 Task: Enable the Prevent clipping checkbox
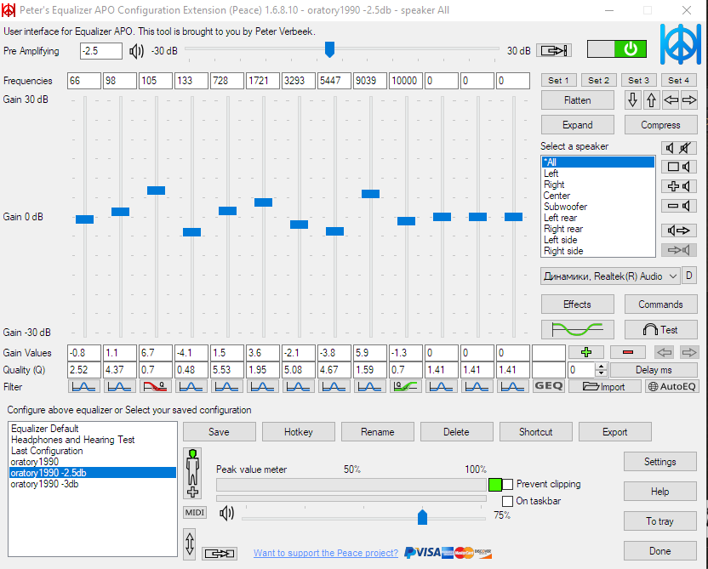(507, 484)
